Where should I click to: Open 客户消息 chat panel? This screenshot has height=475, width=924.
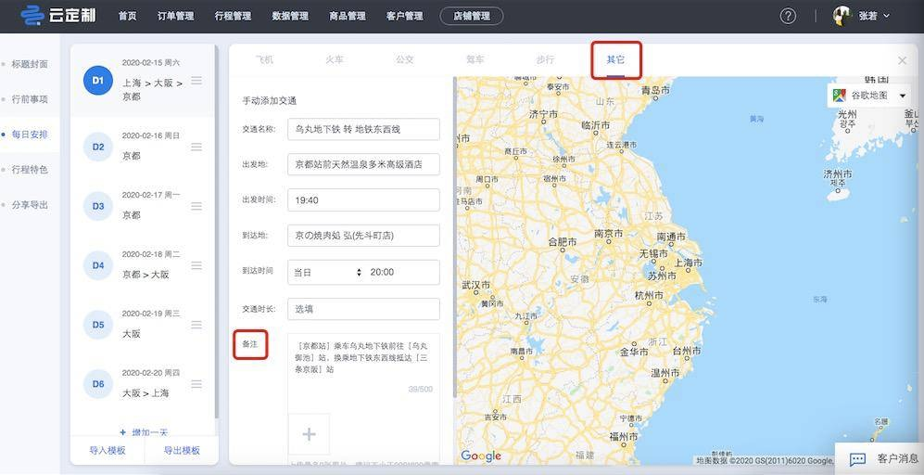pos(880,458)
